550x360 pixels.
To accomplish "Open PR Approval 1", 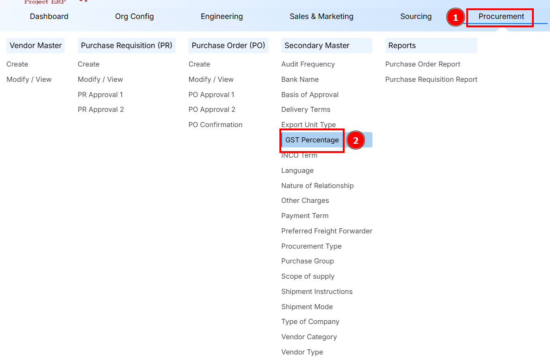I will pos(100,95).
